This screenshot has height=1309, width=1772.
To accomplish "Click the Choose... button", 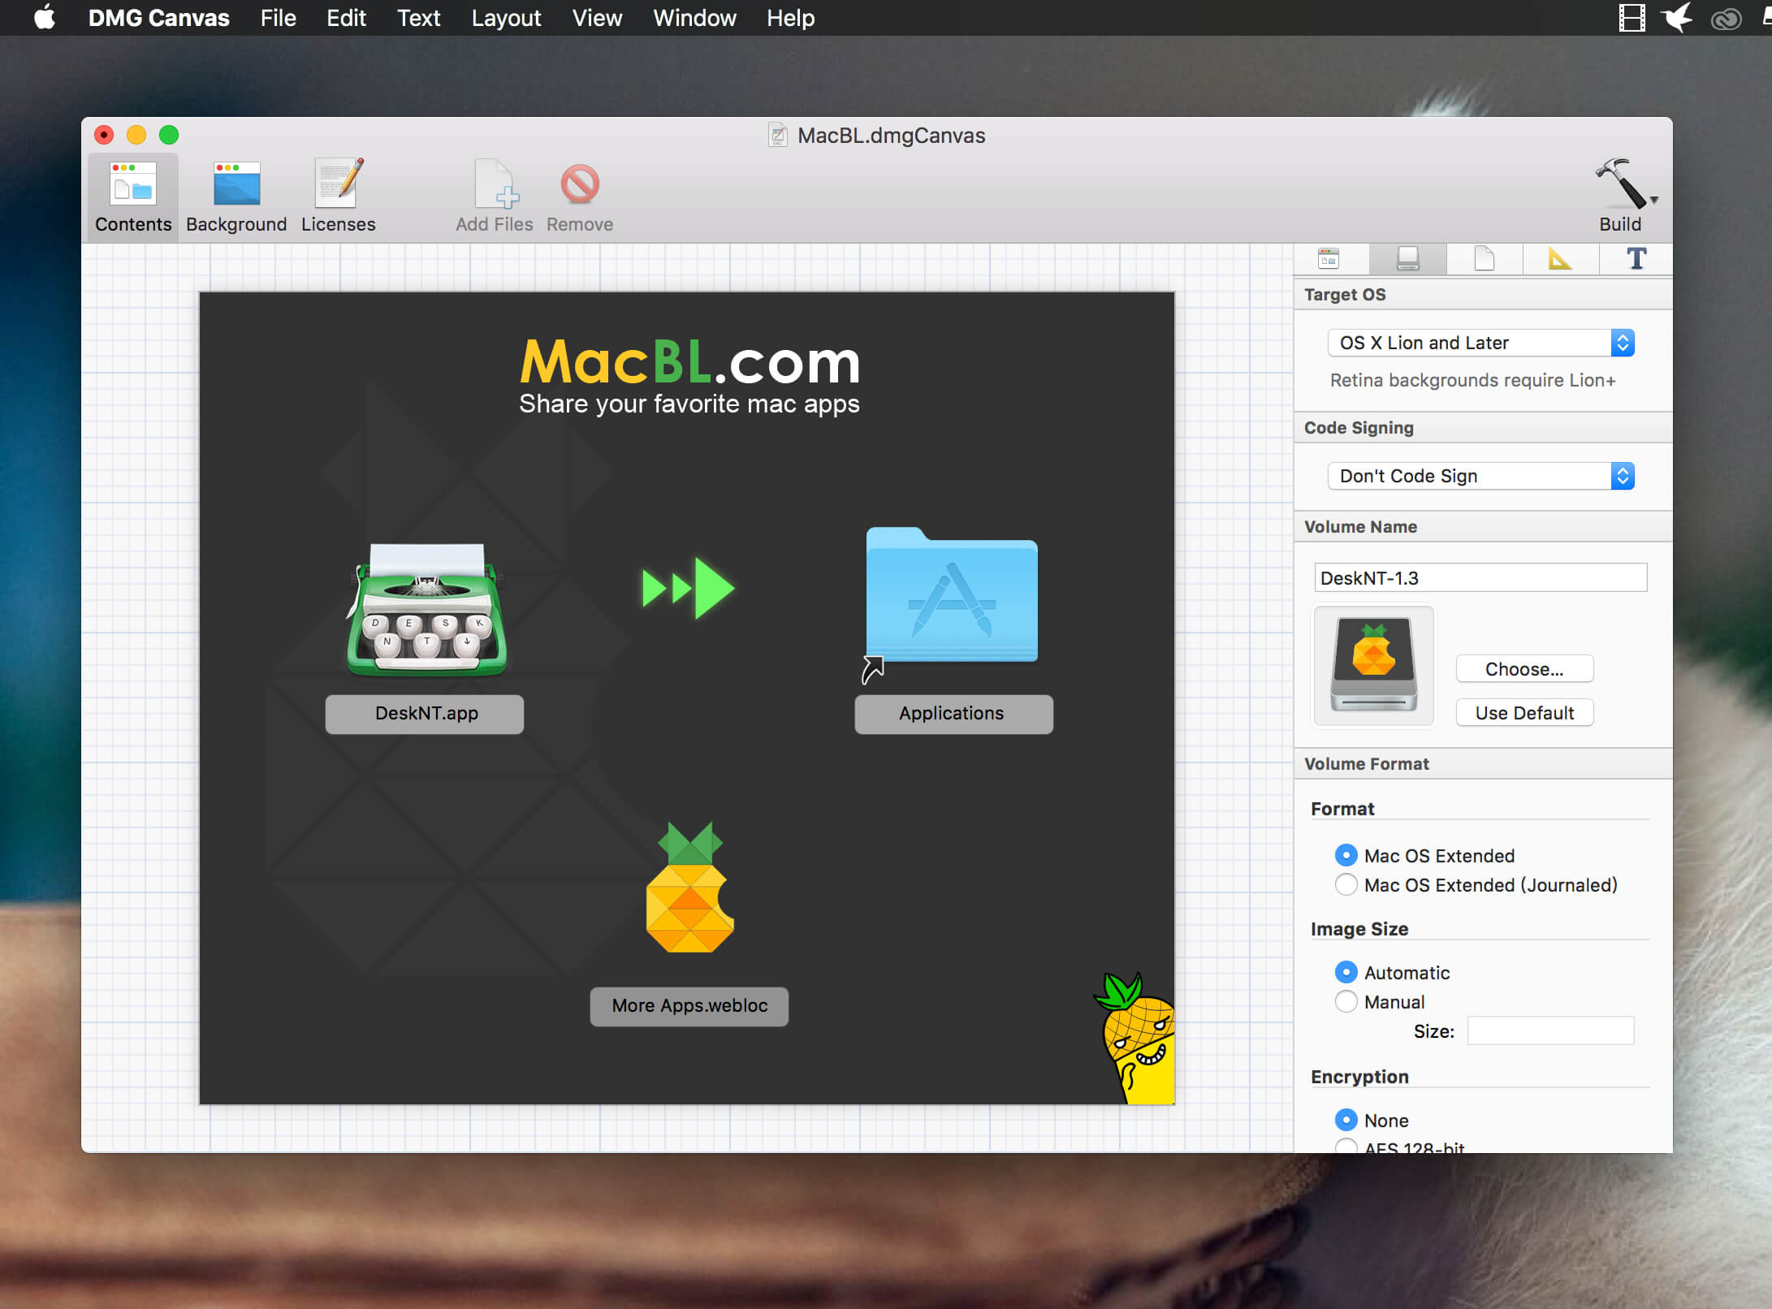I will 1524,669.
